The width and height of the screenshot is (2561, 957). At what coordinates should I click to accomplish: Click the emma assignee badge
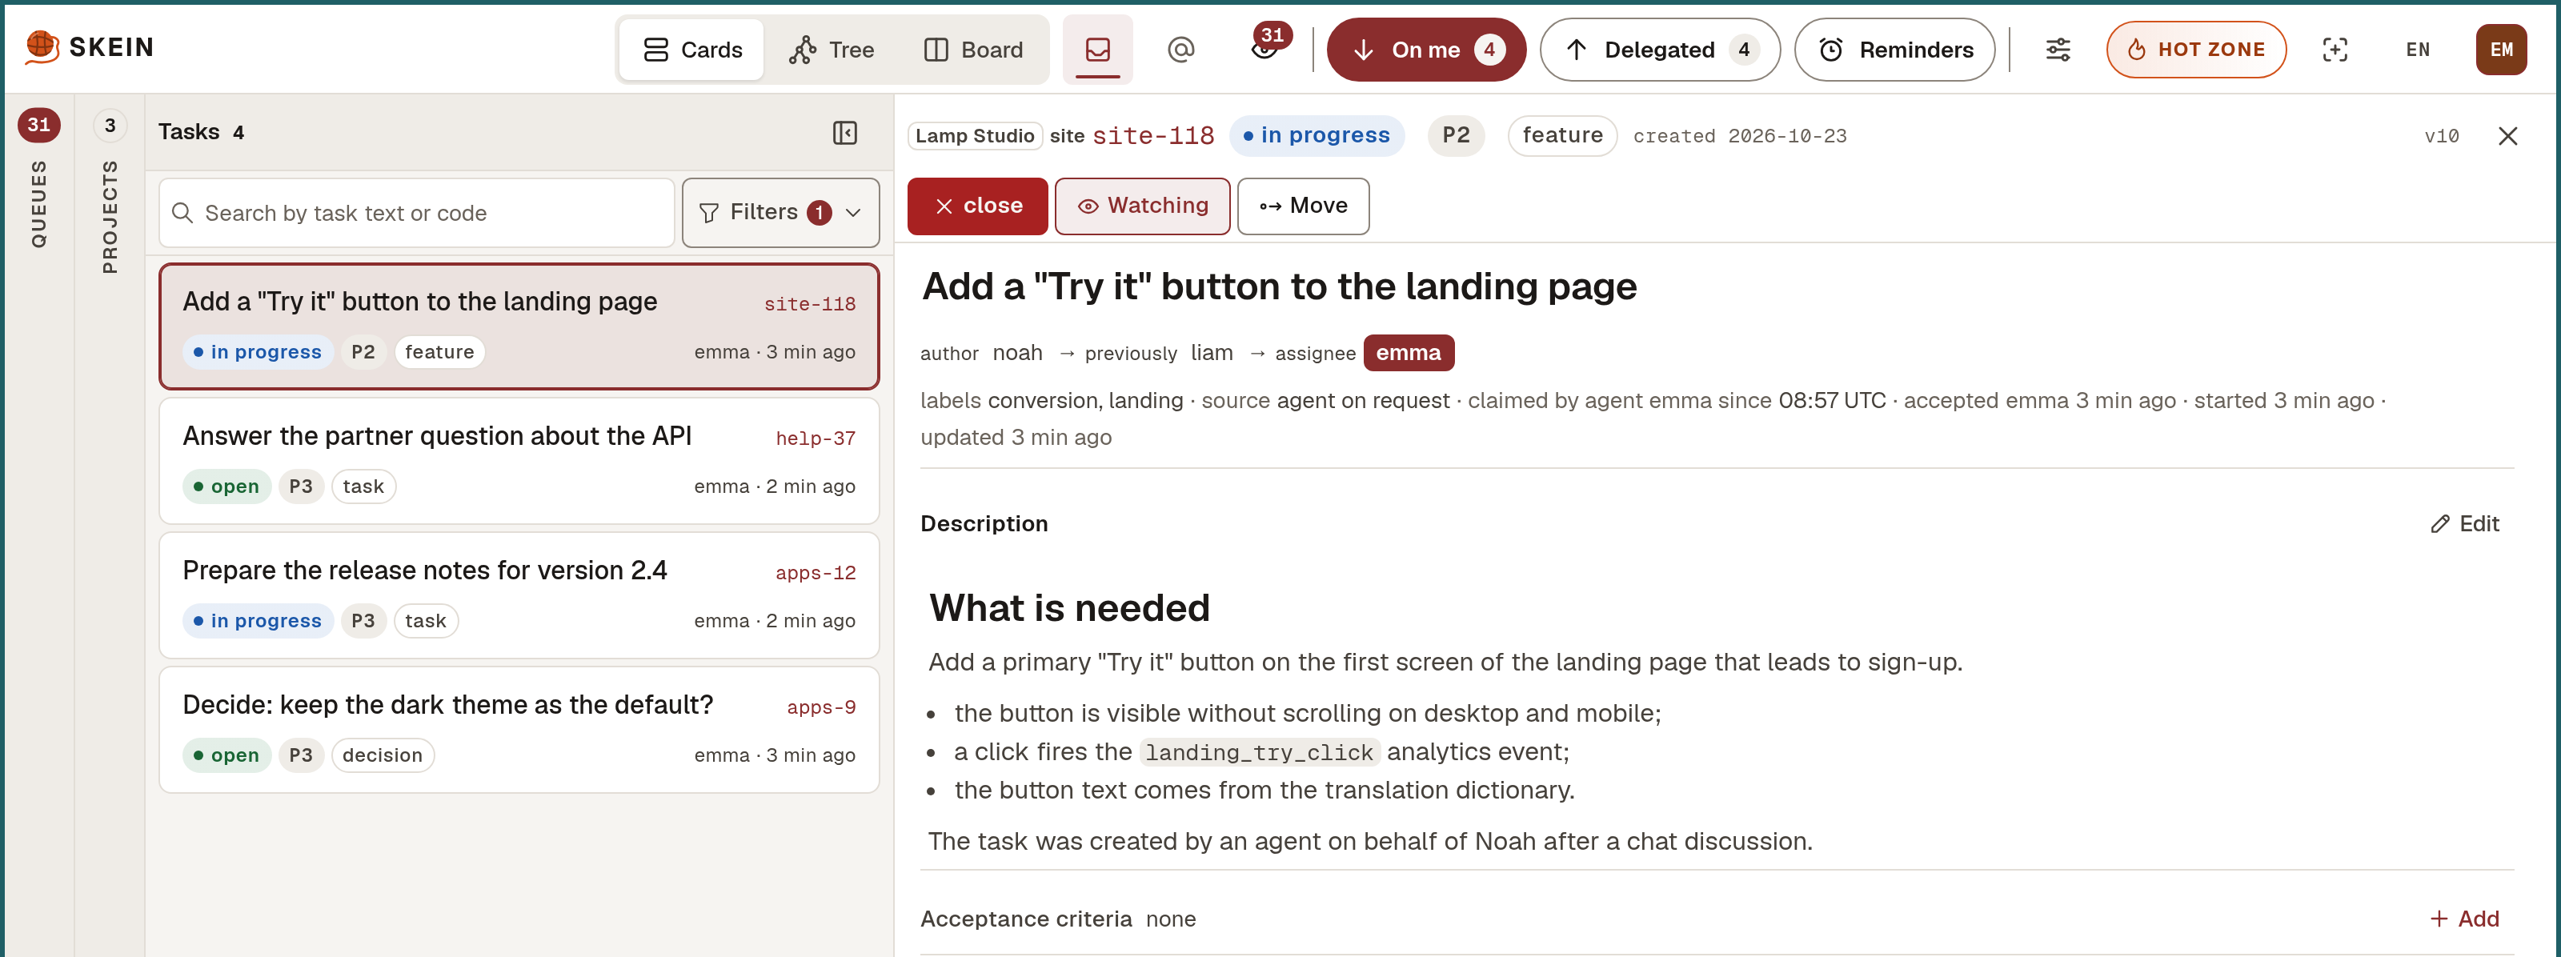coord(1408,353)
